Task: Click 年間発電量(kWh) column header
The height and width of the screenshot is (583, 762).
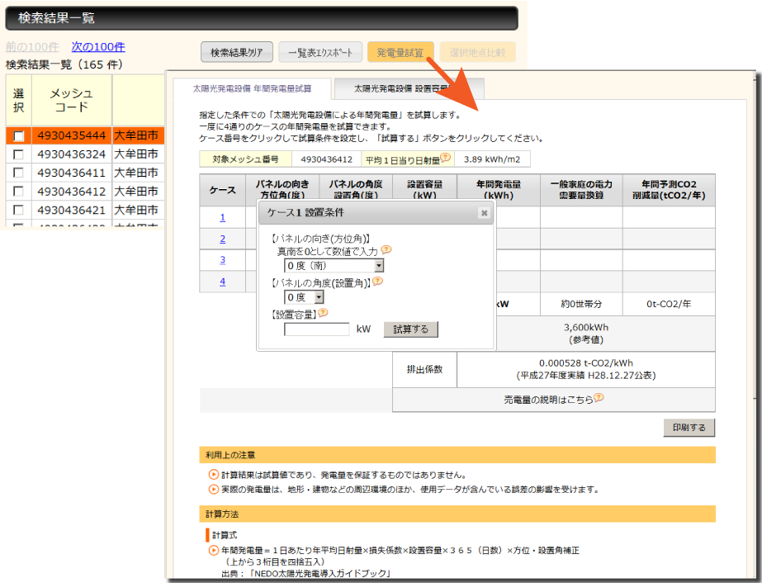Action: pyautogui.click(x=499, y=190)
